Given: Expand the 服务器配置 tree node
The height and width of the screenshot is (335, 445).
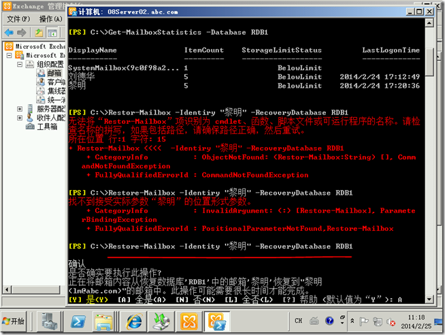Looking at the screenshot, I should coord(20,109).
